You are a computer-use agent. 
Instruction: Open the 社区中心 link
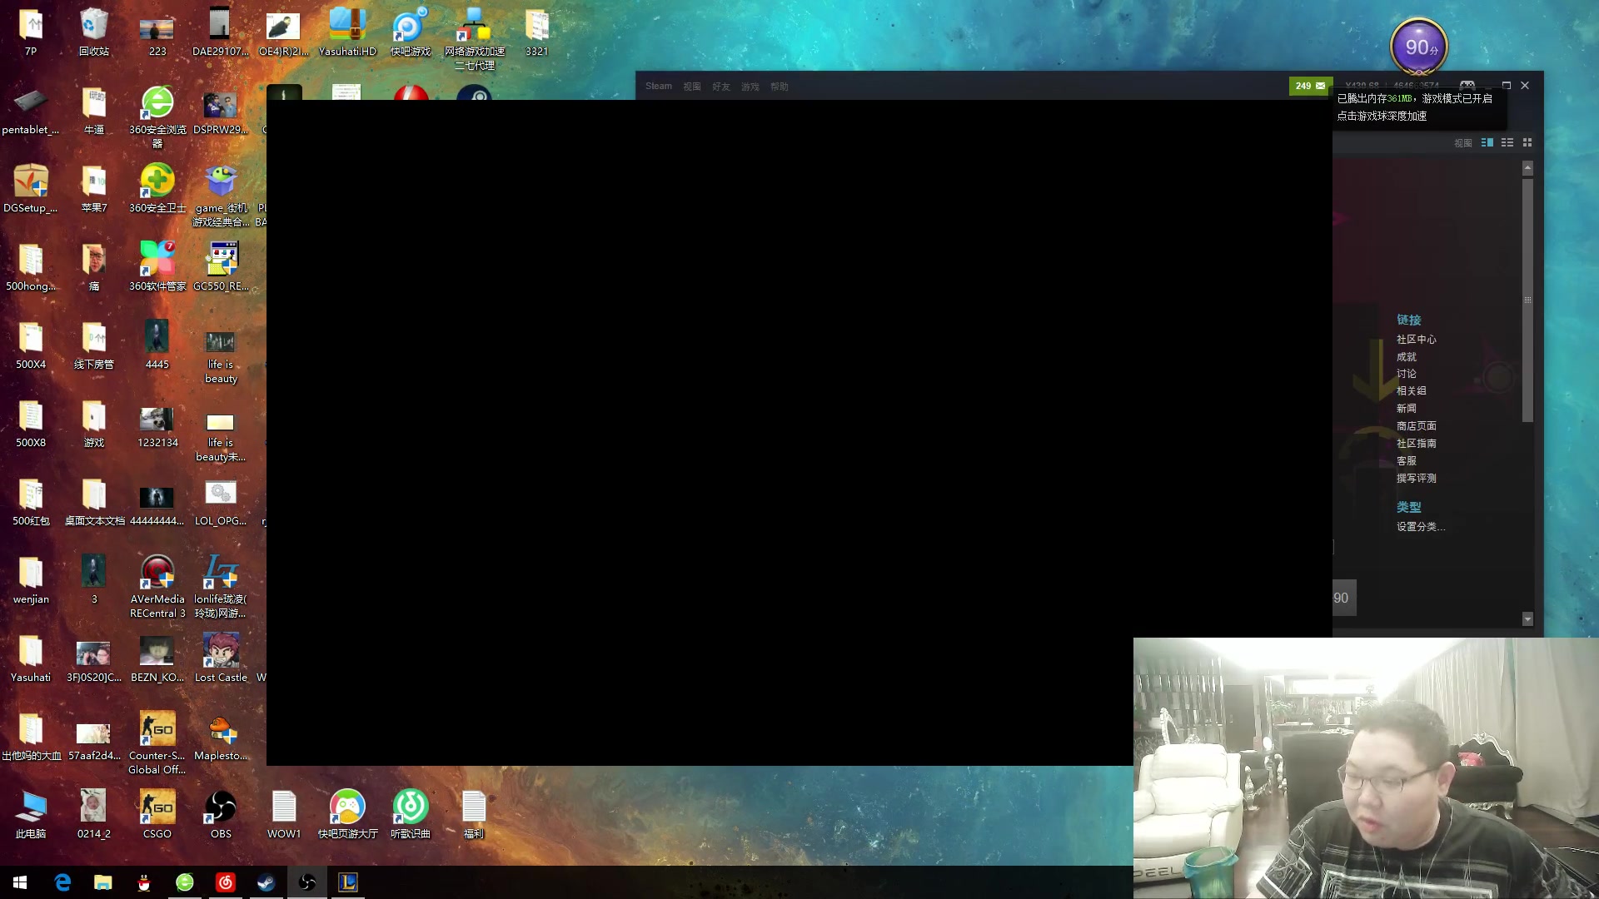coord(1416,340)
